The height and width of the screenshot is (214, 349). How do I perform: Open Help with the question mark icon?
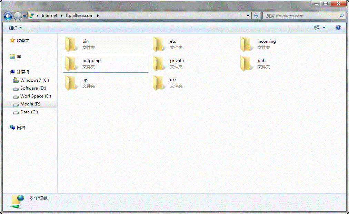click(x=338, y=28)
